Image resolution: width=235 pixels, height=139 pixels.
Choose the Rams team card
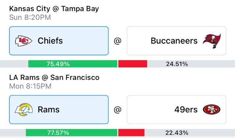point(59,110)
